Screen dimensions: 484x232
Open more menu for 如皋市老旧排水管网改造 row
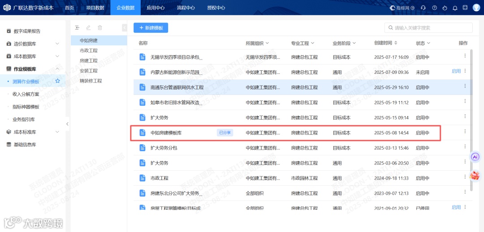click(x=465, y=101)
